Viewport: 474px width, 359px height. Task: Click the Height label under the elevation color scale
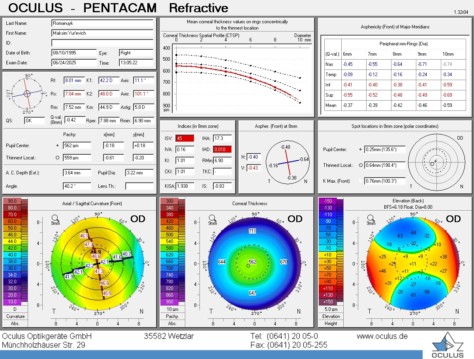coord(331,323)
